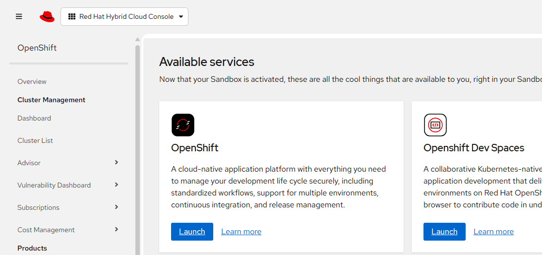Expand the Cost Management section
The height and width of the screenshot is (255, 542).
click(117, 229)
